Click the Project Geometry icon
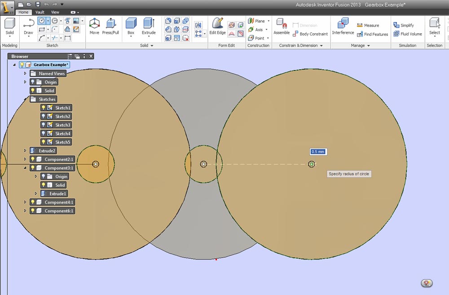This screenshot has width=449, height=295. point(68,21)
